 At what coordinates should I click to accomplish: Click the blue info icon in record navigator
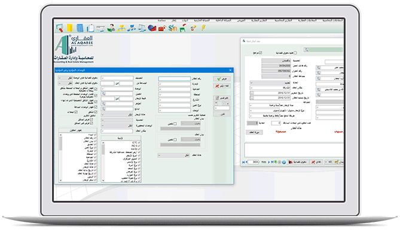click(284, 162)
